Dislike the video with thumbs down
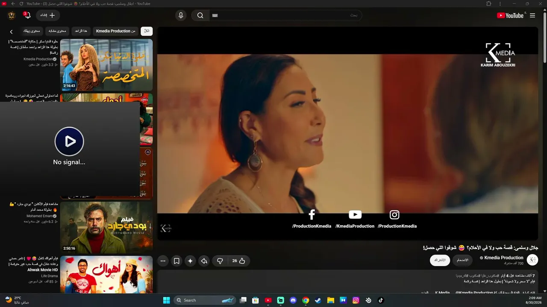 pos(220,261)
